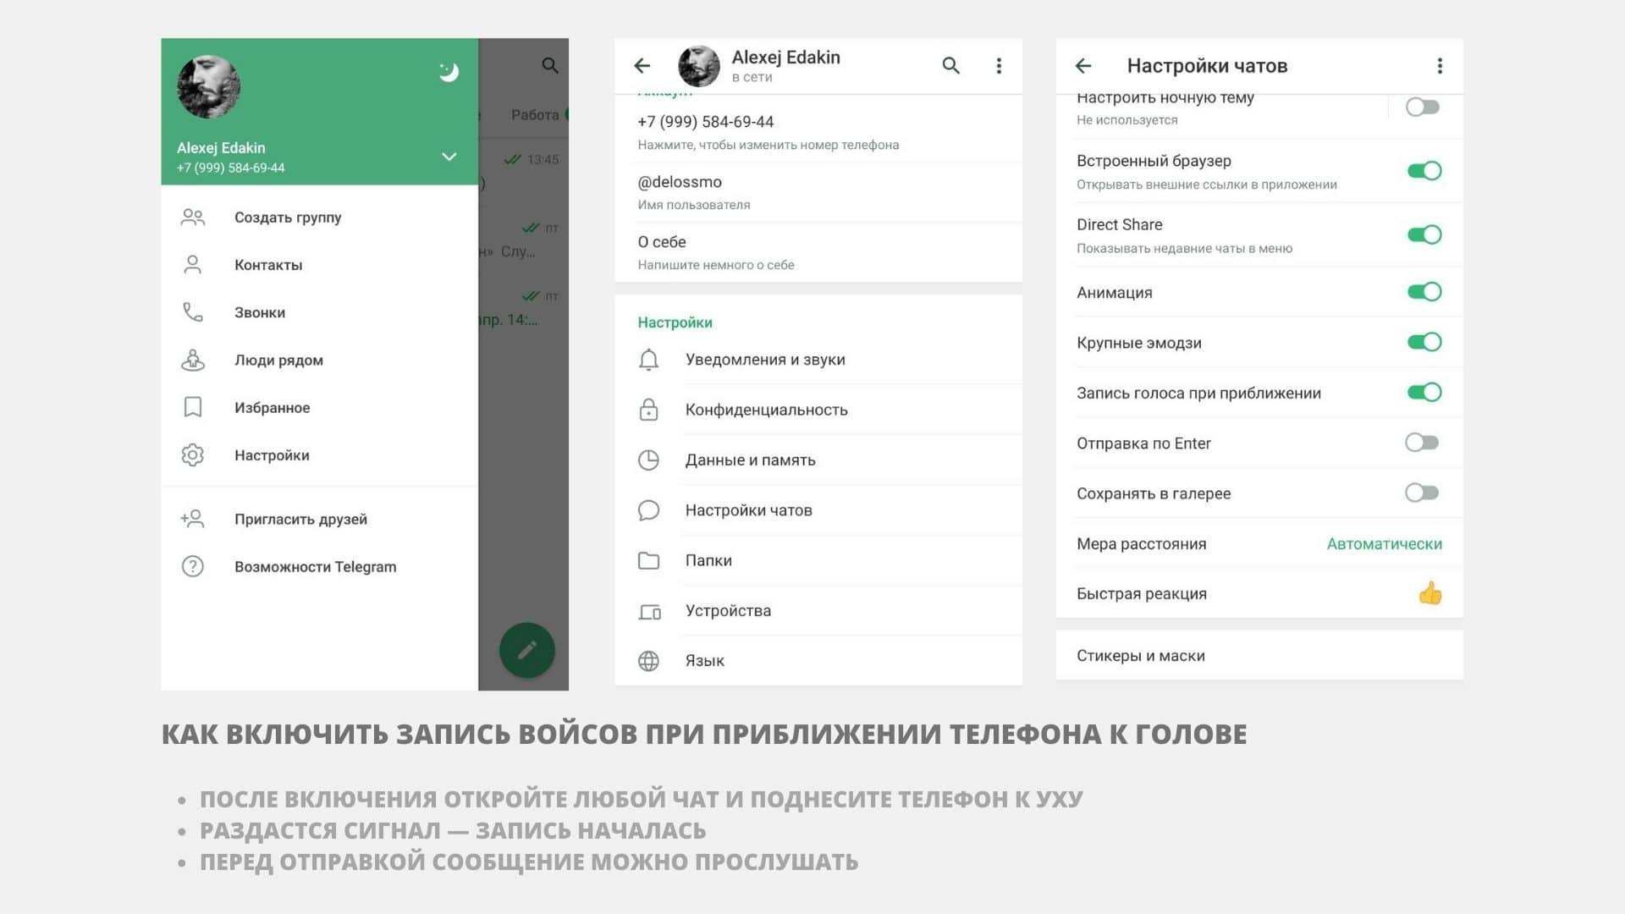This screenshot has width=1625, height=914.
Task: Click the Settings gear icon in drawer
Action: coord(193,454)
